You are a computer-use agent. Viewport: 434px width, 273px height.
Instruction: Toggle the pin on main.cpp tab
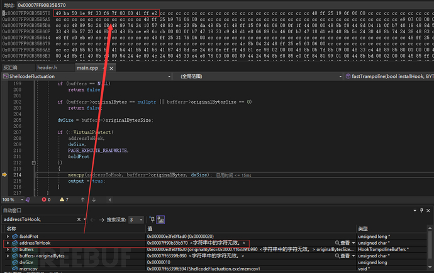[x=103, y=67]
